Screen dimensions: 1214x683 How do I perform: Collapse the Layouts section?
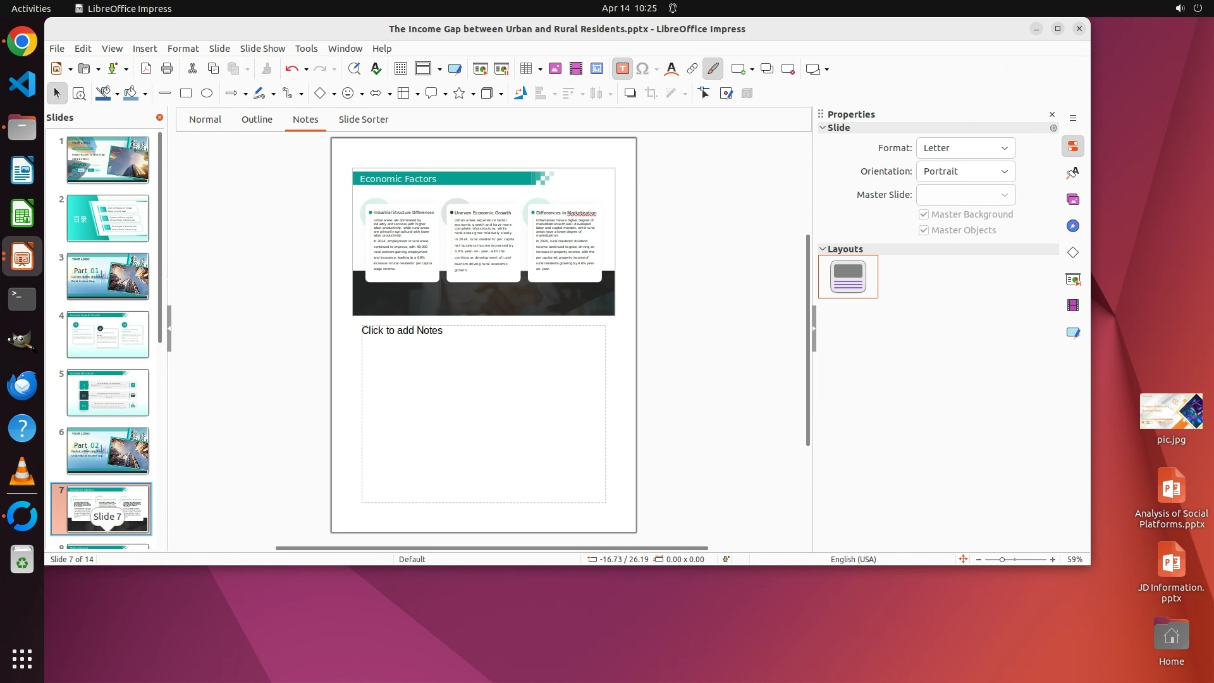[x=823, y=249]
